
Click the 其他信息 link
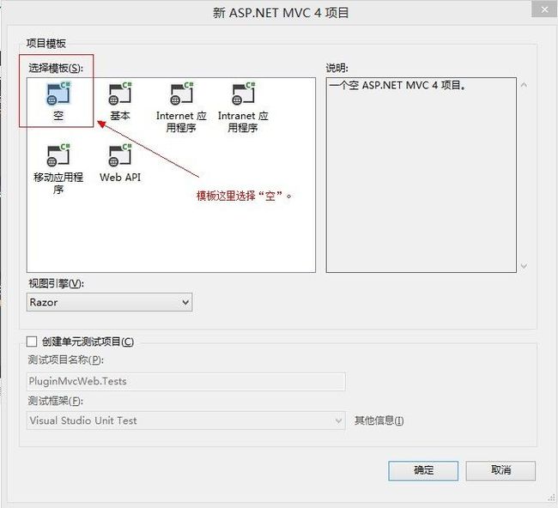pos(379,420)
